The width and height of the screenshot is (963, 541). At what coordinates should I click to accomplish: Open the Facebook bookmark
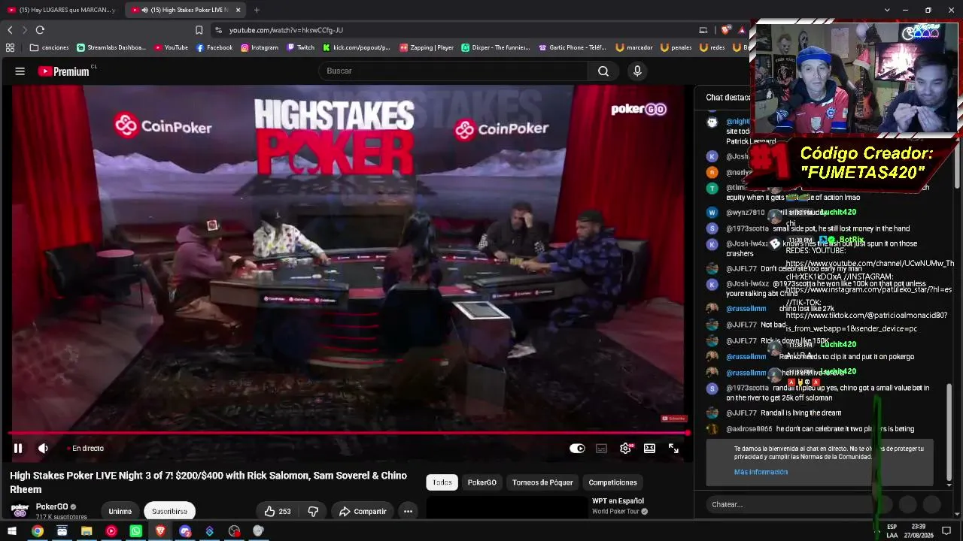[x=214, y=47]
